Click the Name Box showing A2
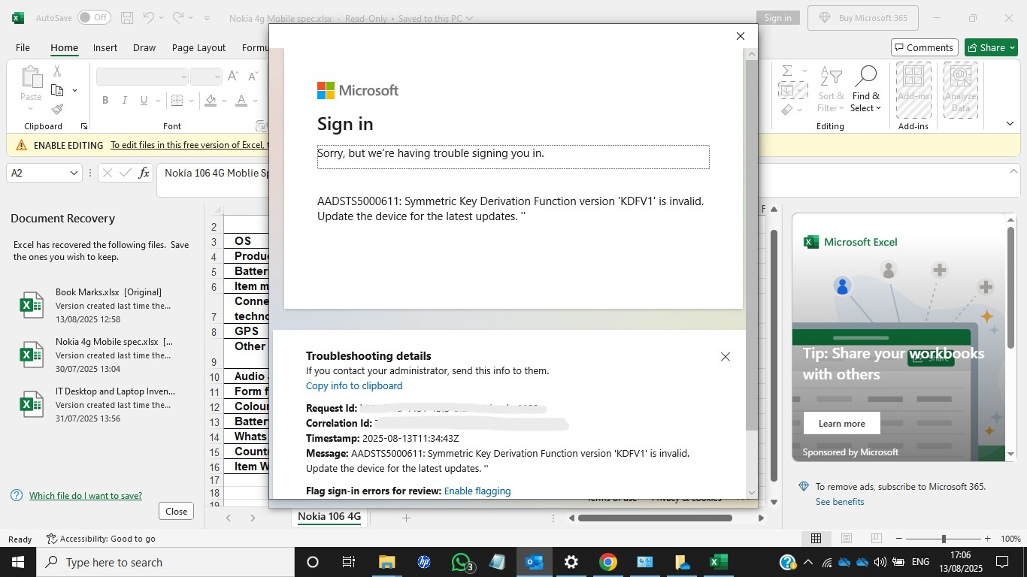Viewport: 1027px width, 577px height. 38,173
